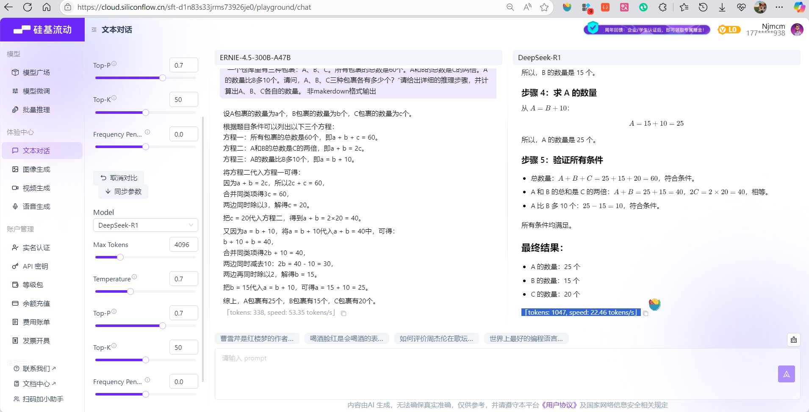Open 模型广场 in sidebar
This screenshot has width=809, height=412.
click(x=42, y=72)
